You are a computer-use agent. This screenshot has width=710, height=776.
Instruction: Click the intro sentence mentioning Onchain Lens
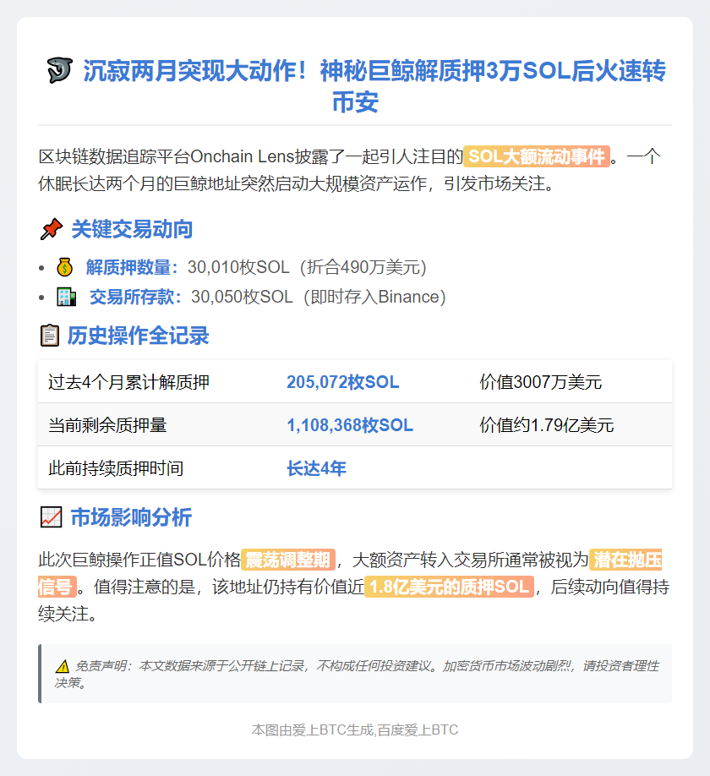[349, 170]
